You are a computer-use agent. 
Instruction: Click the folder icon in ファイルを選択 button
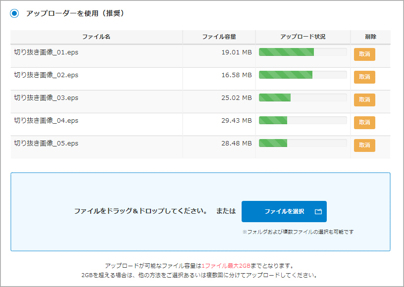click(318, 212)
